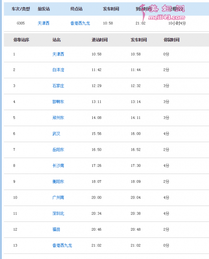This screenshot has height=259, width=209.
Task: Open the 广州南 station link
Action: (x=58, y=197)
